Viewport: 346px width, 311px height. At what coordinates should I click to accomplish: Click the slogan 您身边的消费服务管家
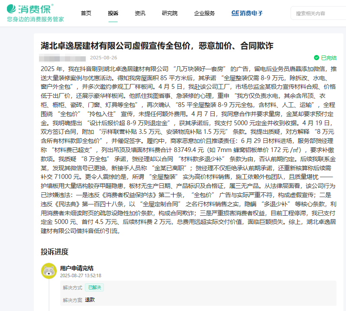pos(36,19)
